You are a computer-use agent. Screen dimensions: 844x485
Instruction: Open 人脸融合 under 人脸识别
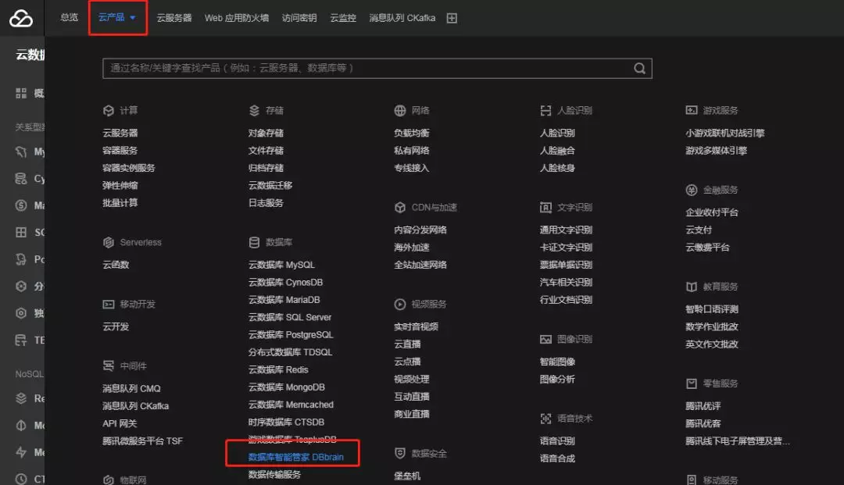(x=558, y=151)
